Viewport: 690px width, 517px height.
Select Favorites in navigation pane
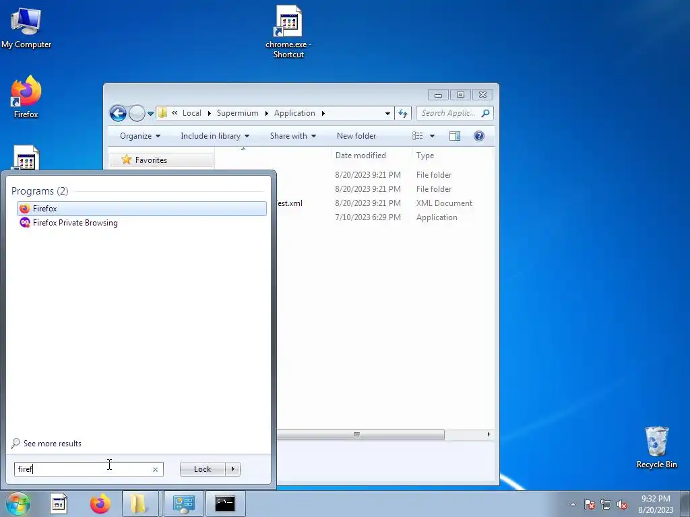click(151, 160)
